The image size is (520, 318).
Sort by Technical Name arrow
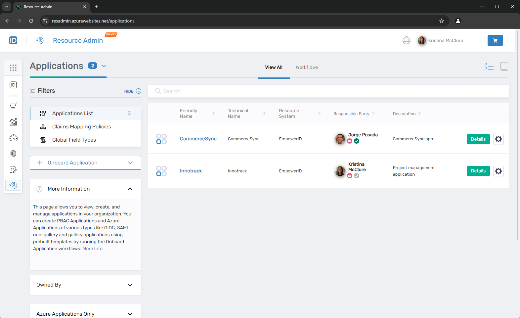tap(265, 114)
